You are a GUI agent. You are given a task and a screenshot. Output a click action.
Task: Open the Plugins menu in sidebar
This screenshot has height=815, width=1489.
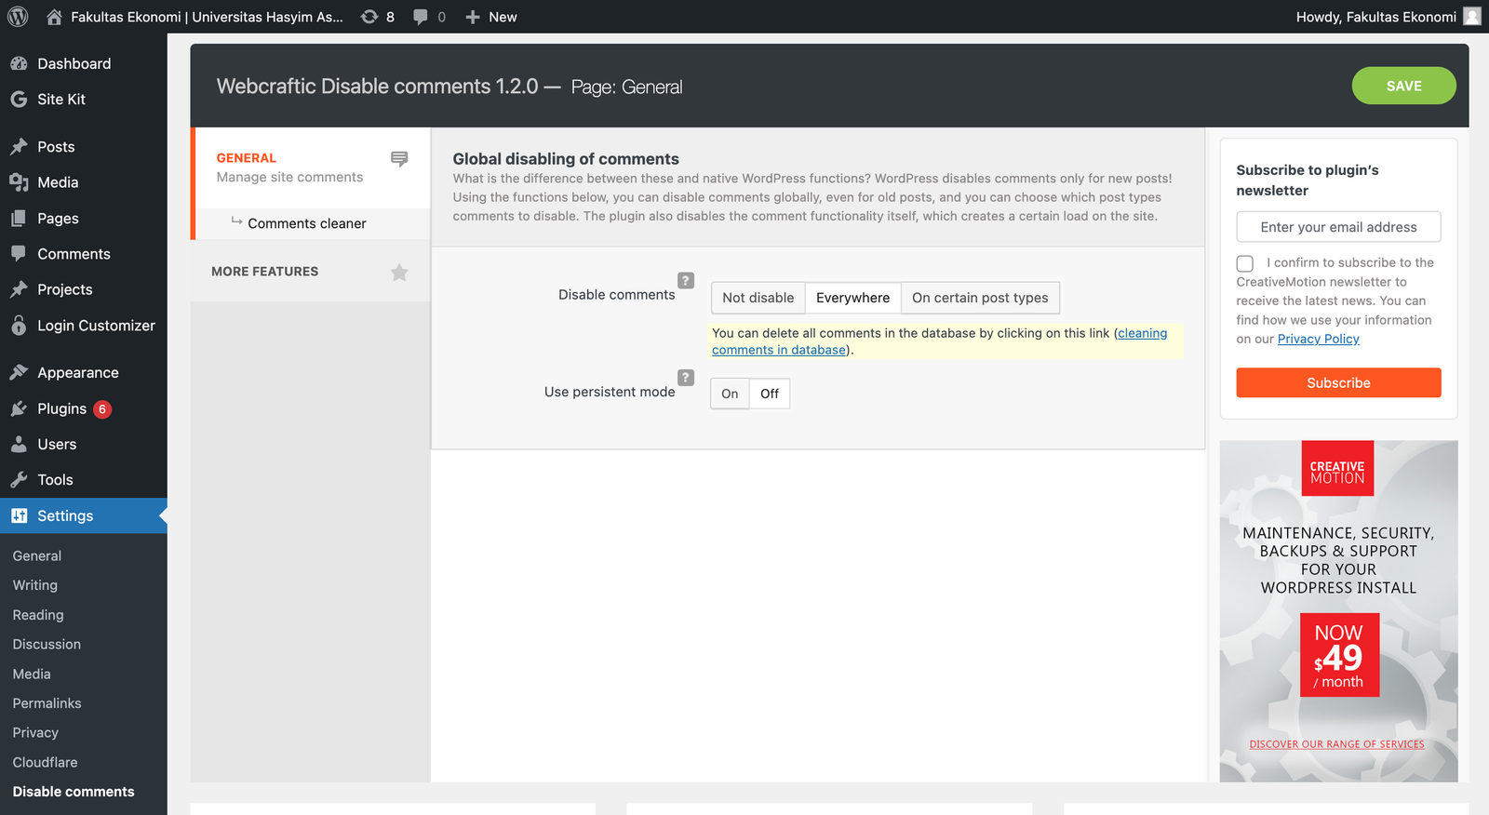(61, 408)
